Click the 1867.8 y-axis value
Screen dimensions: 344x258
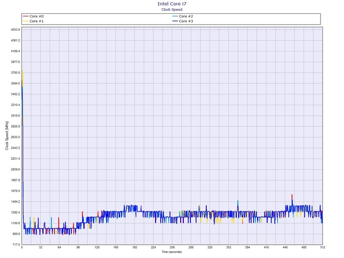coord(15,180)
